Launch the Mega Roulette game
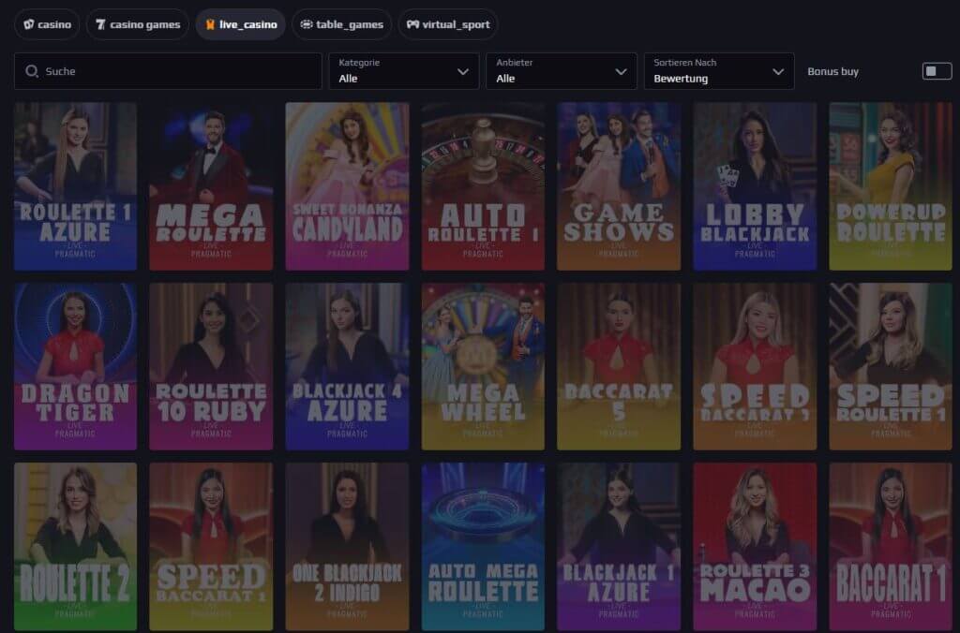Screen dimensions: 960x633 tap(211, 186)
